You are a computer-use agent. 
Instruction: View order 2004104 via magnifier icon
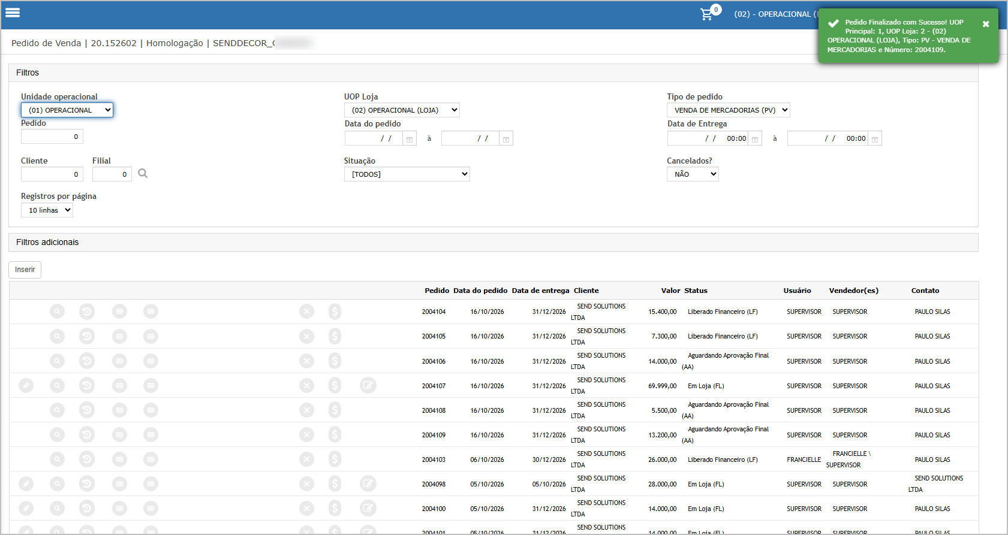tap(57, 312)
